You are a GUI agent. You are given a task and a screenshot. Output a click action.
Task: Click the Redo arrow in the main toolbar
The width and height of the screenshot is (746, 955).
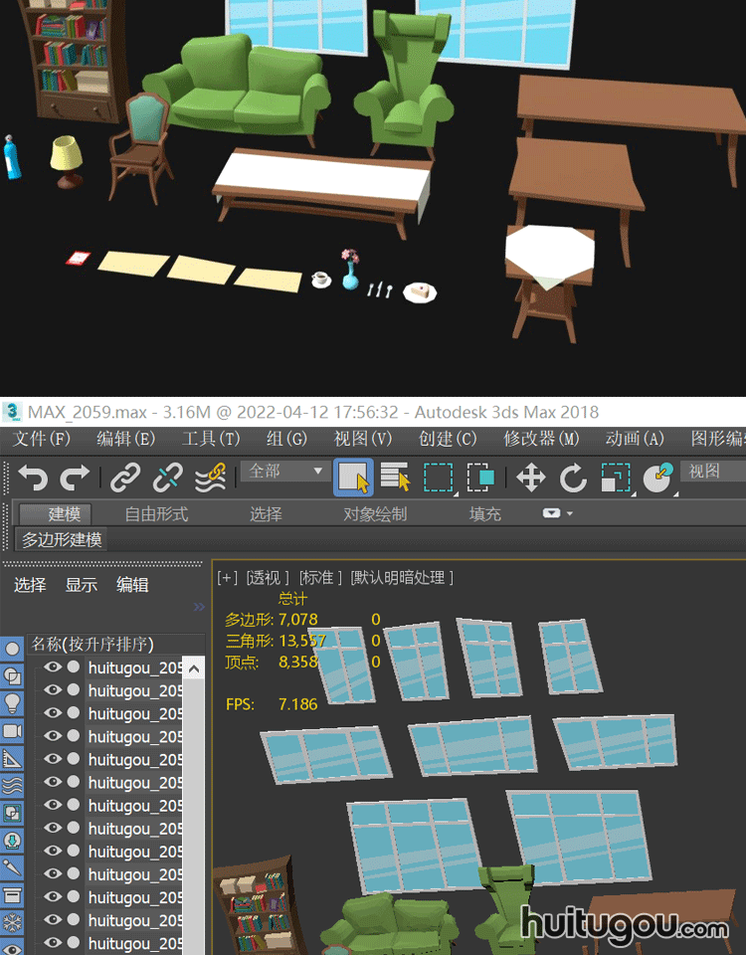click(x=75, y=477)
